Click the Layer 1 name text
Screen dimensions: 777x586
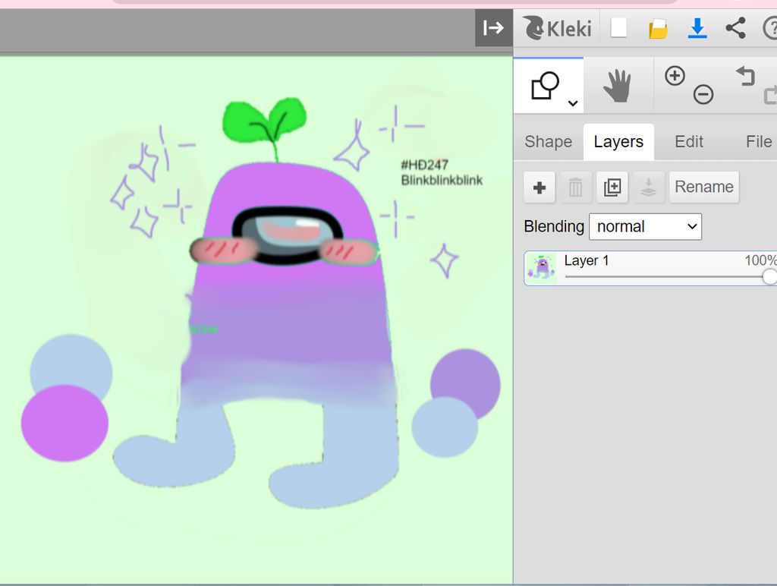point(587,260)
